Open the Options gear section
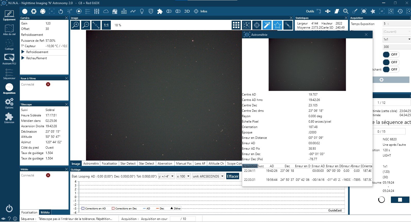The width and height of the screenshot is (411, 222). [9, 103]
